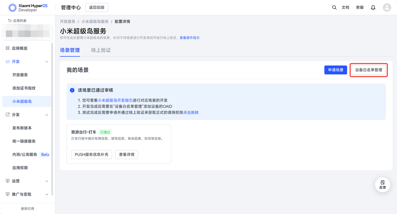The height and width of the screenshot is (214, 397).
Task: Collapse the 分发 section chevron
Action: pos(47,115)
